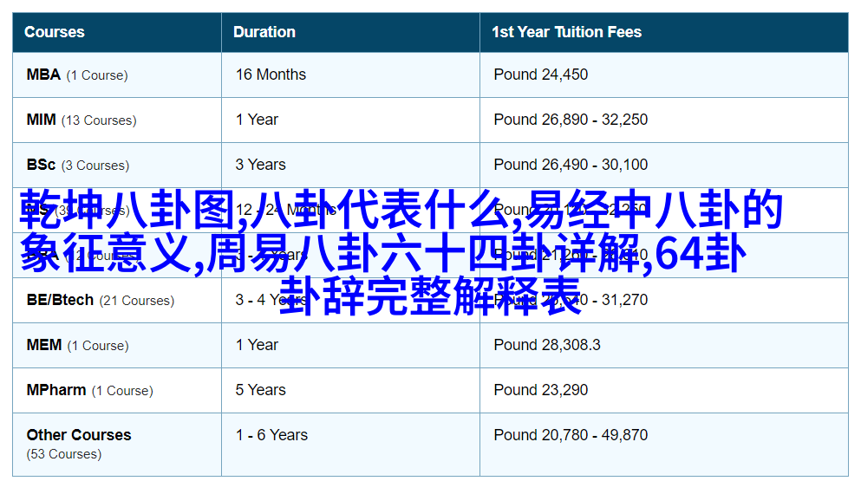861x494 pixels.
Task: Click the Courses column header
Action: pyautogui.click(x=55, y=32)
